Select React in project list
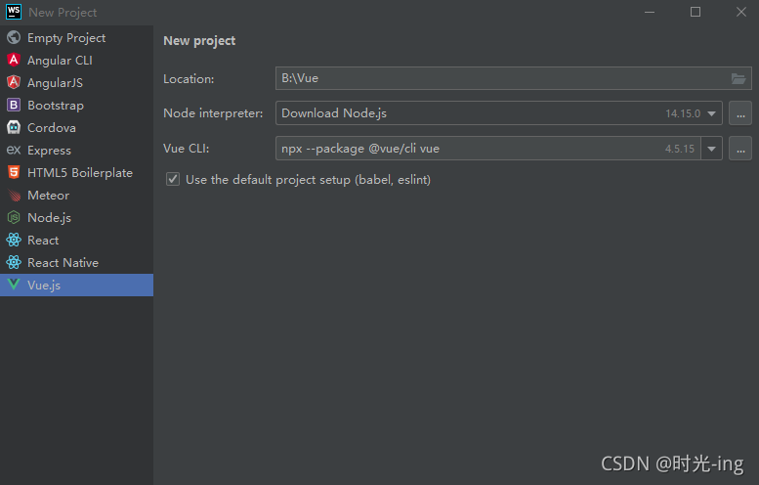This screenshot has height=485, width=759. tap(76, 240)
